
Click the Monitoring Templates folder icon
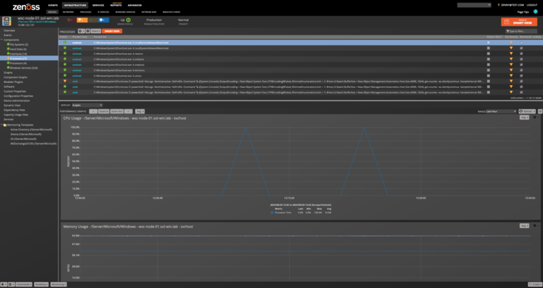point(5,125)
